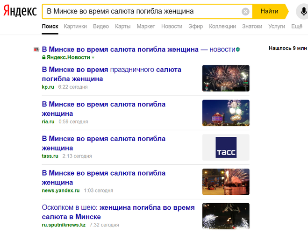Viewport: 308px width, 234px height.
Task: Open the Ещё menu
Action: point(297,27)
